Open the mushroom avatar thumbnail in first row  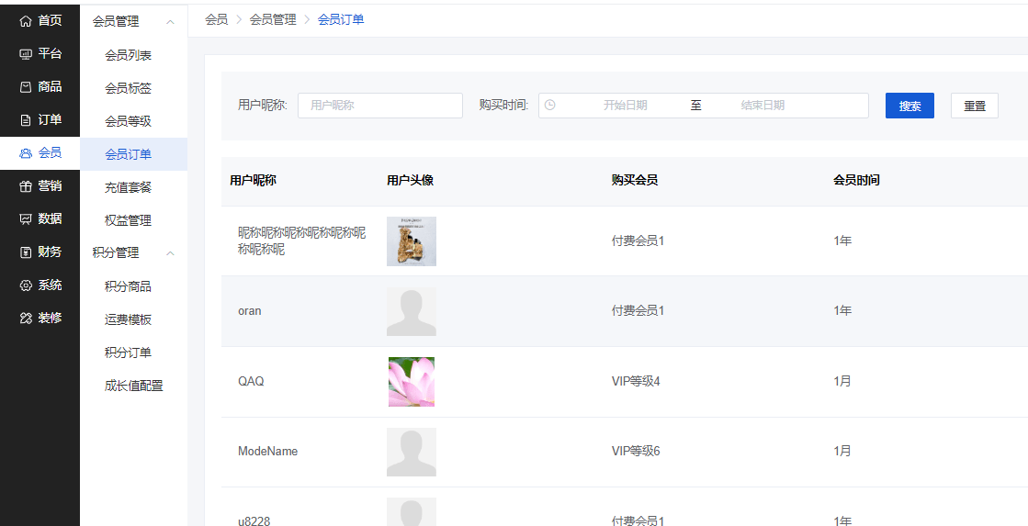(411, 241)
